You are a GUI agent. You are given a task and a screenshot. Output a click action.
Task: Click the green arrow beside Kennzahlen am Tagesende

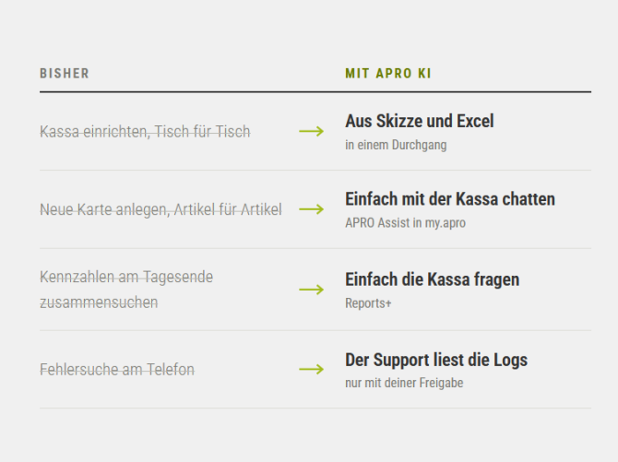point(312,290)
